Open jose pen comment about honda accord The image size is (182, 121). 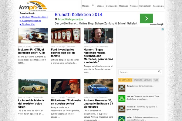click(x=143, y=98)
